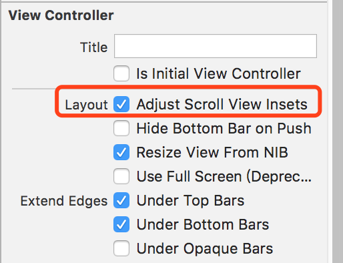Click the 'Under Opaque Bars' label text

point(205,249)
